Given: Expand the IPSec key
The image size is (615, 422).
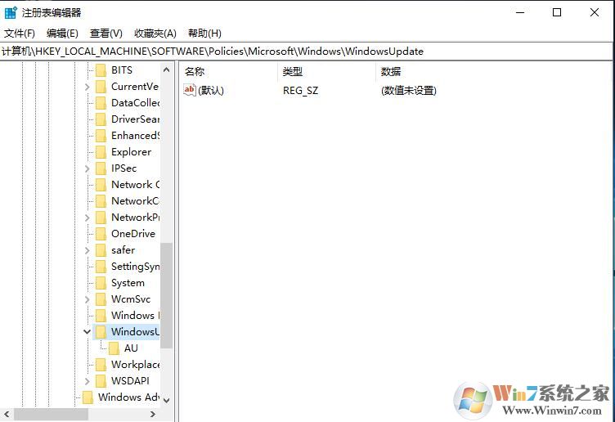Looking at the screenshot, I should 87,168.
